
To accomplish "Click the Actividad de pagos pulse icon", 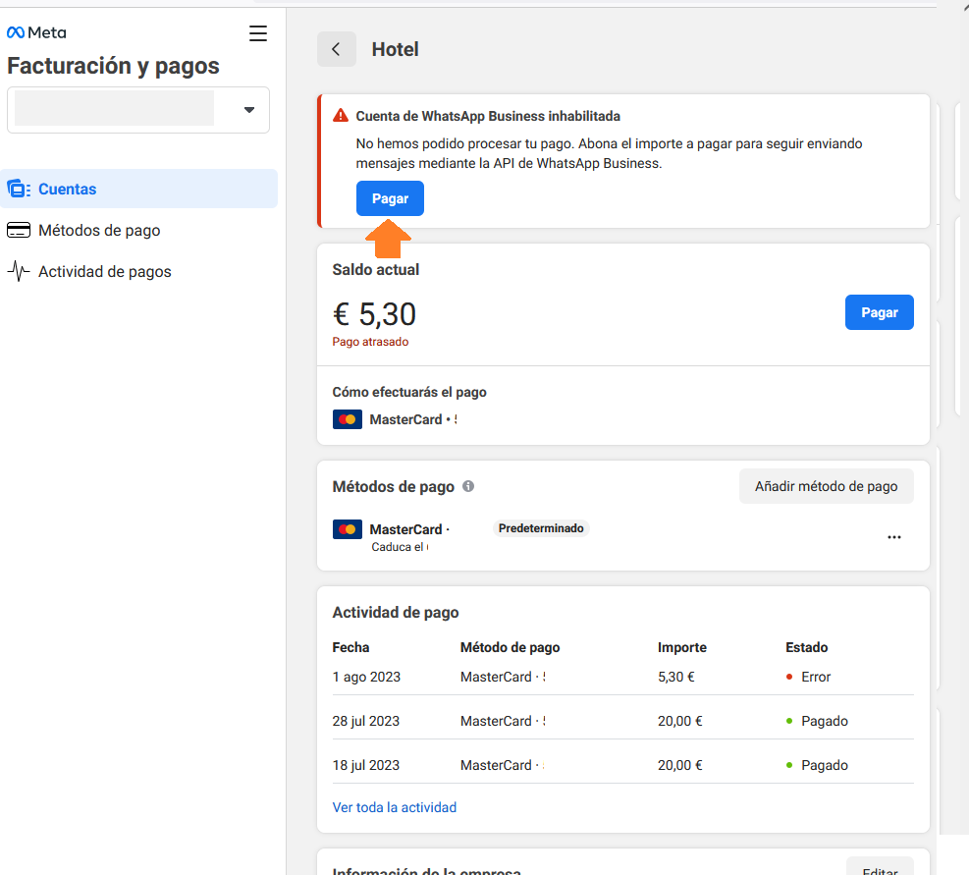I will point(19,271).
